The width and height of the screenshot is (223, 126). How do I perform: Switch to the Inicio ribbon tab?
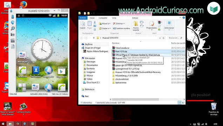pos(92,18)
